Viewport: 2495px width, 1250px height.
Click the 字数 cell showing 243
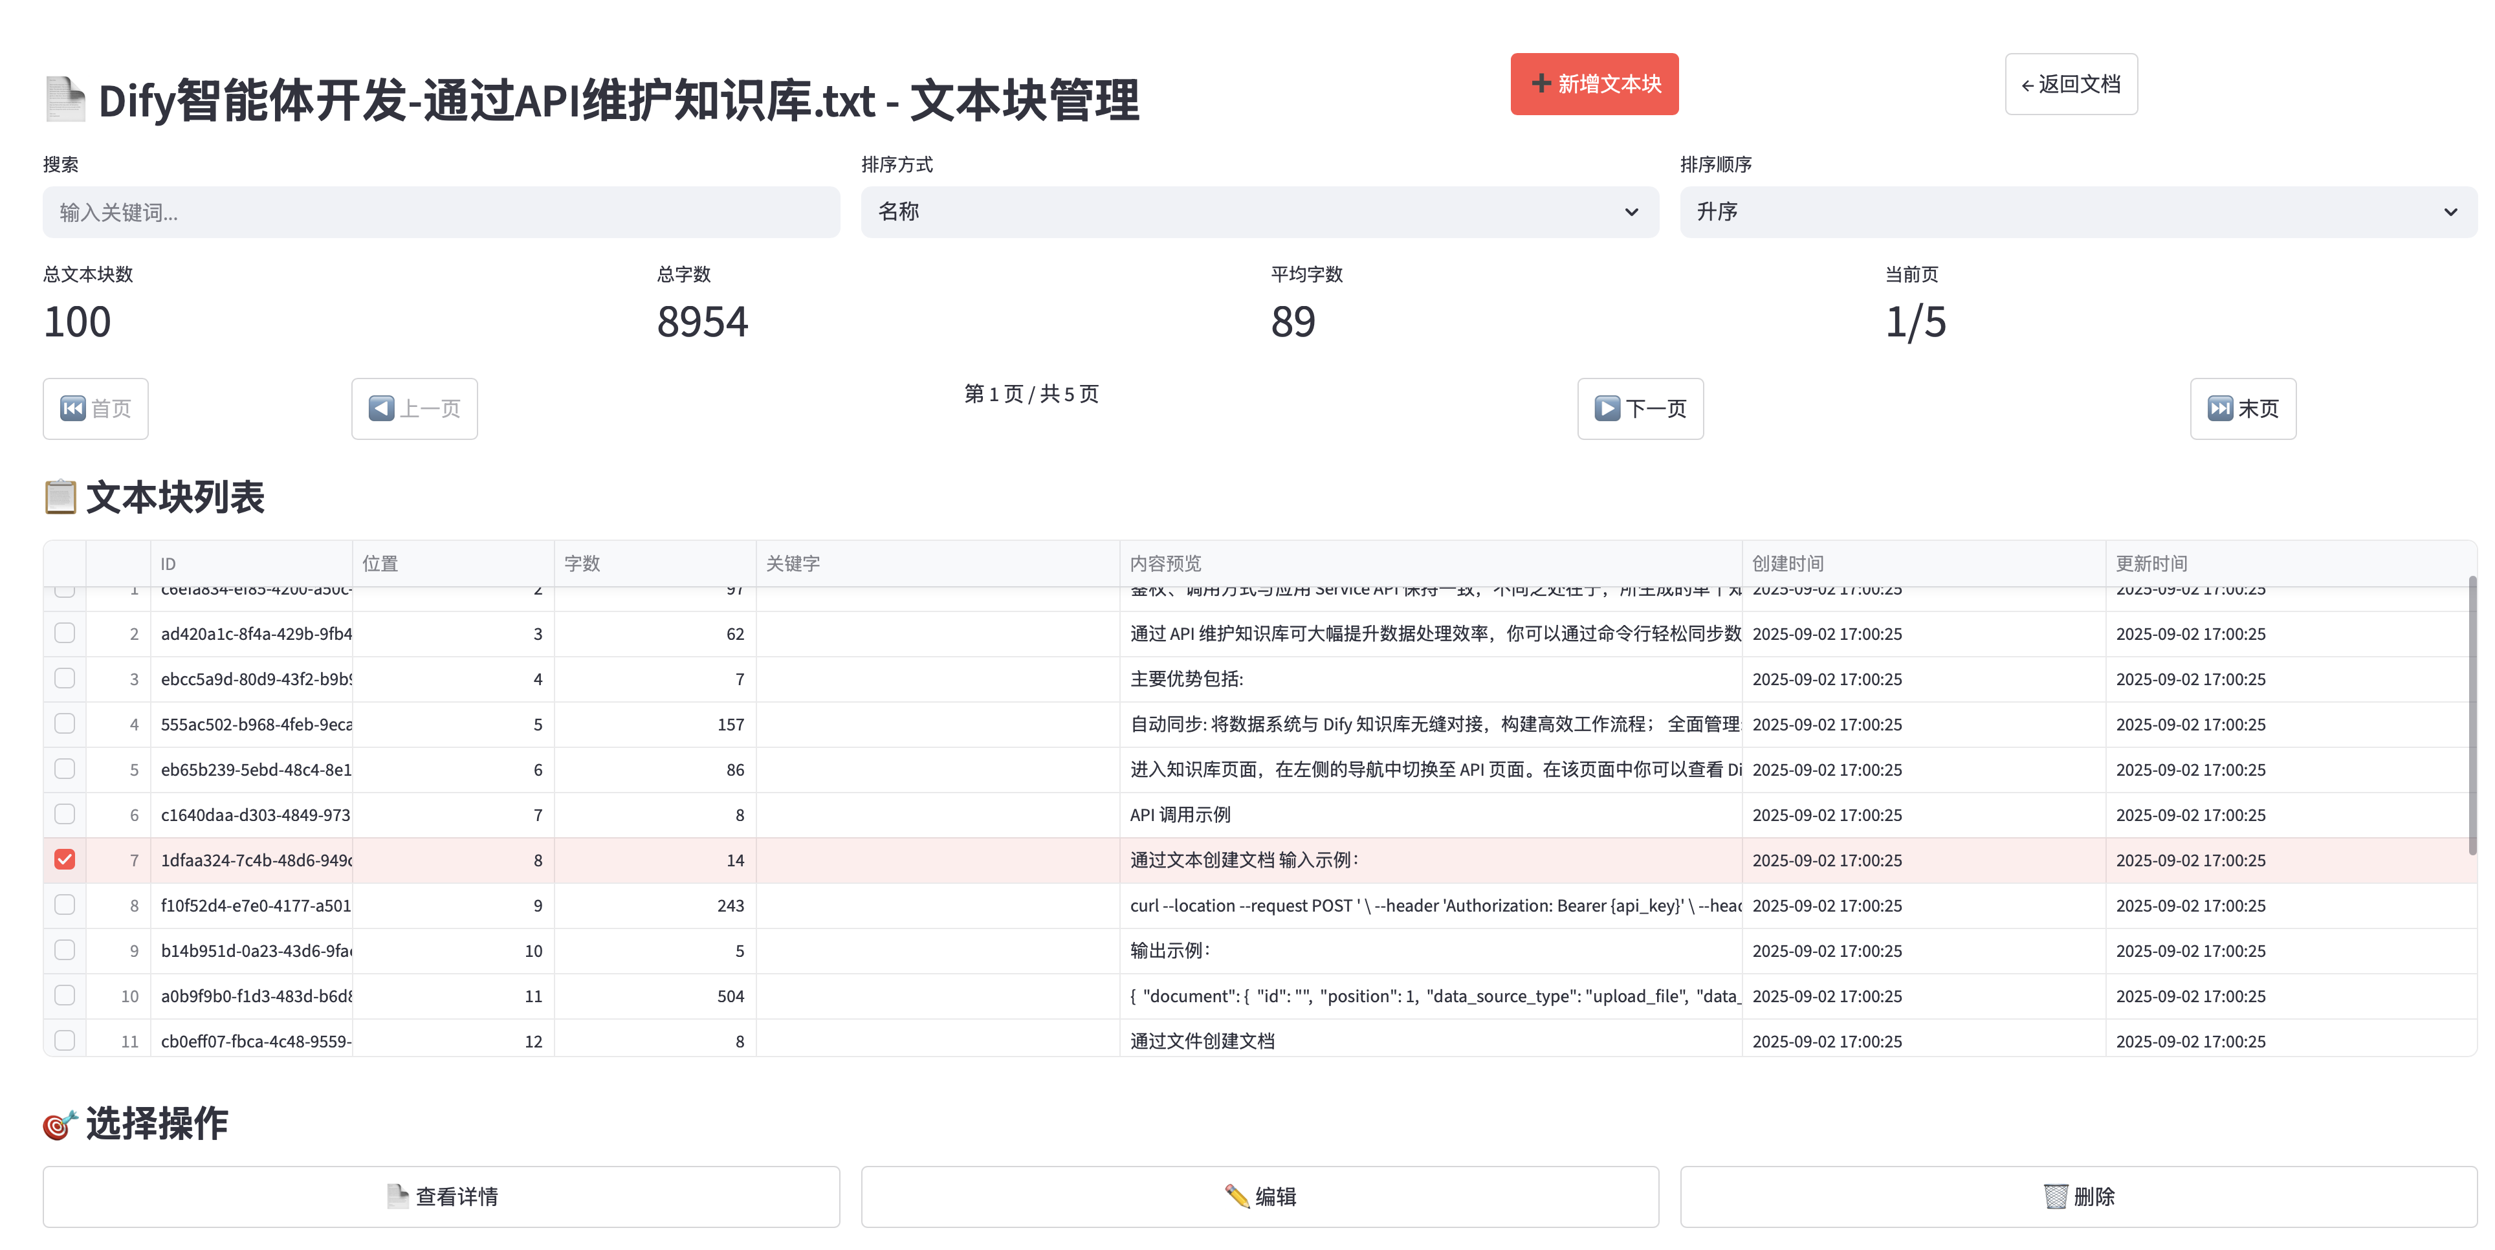click(x=655, y=905)
